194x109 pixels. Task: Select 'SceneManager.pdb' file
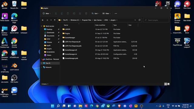(72, 58)
